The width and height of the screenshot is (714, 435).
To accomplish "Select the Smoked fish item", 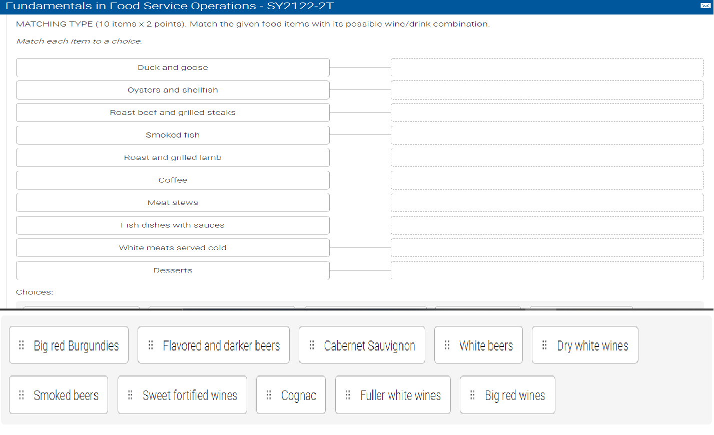I will [173, 135].
